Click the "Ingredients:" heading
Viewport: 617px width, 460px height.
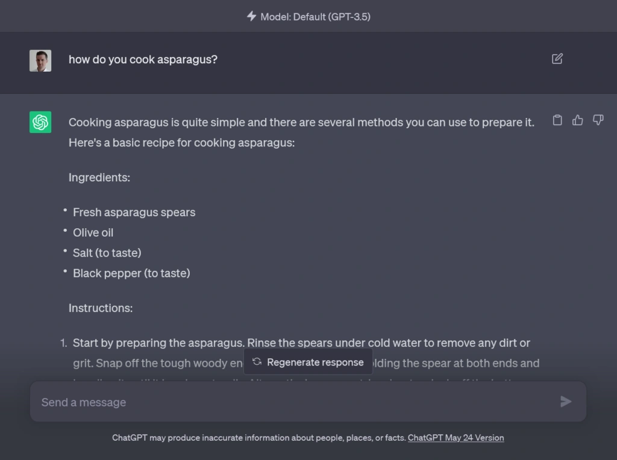(x=99, y=178)
